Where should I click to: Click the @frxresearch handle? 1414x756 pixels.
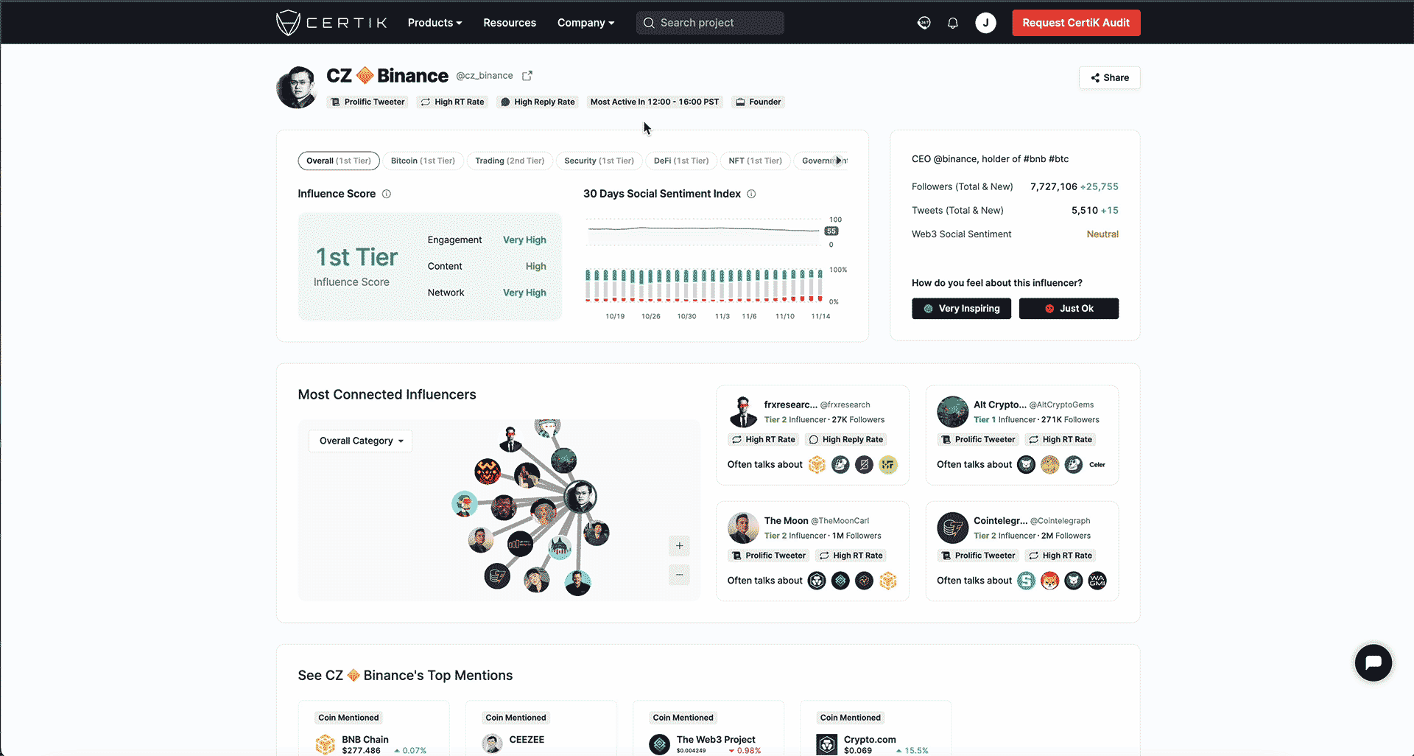click(x=845, y=405)
